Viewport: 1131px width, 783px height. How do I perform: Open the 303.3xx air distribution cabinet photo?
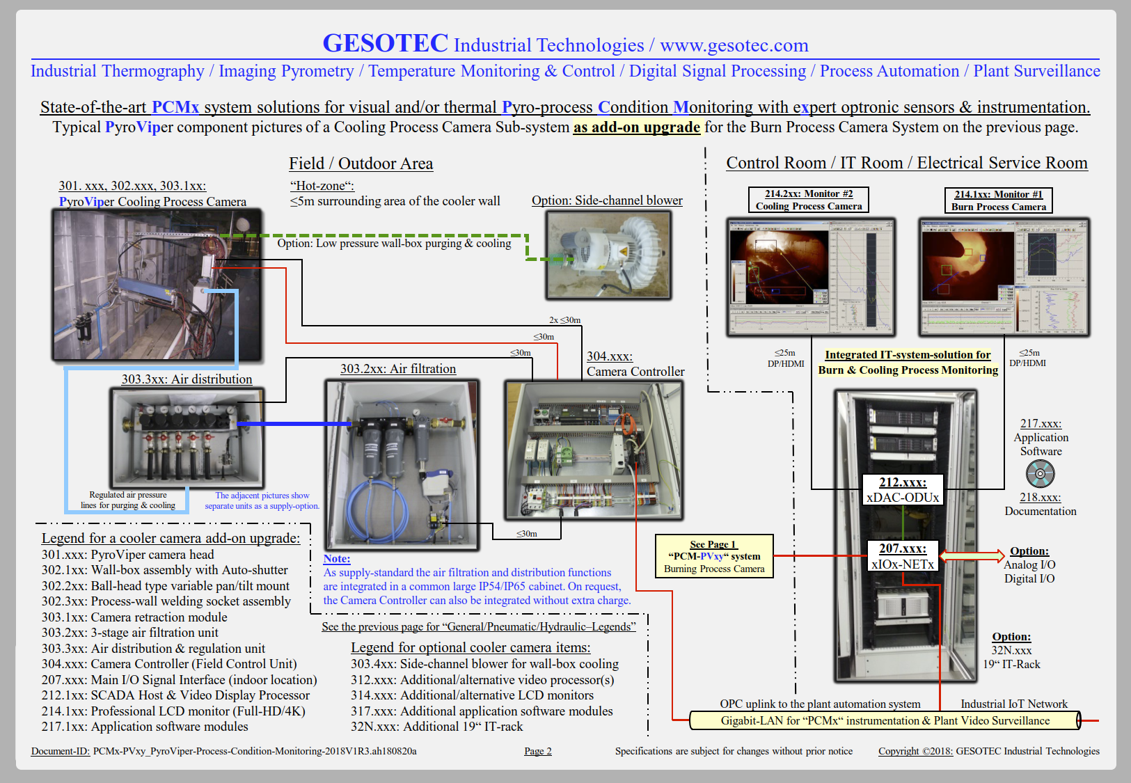(x=187, y=437)
